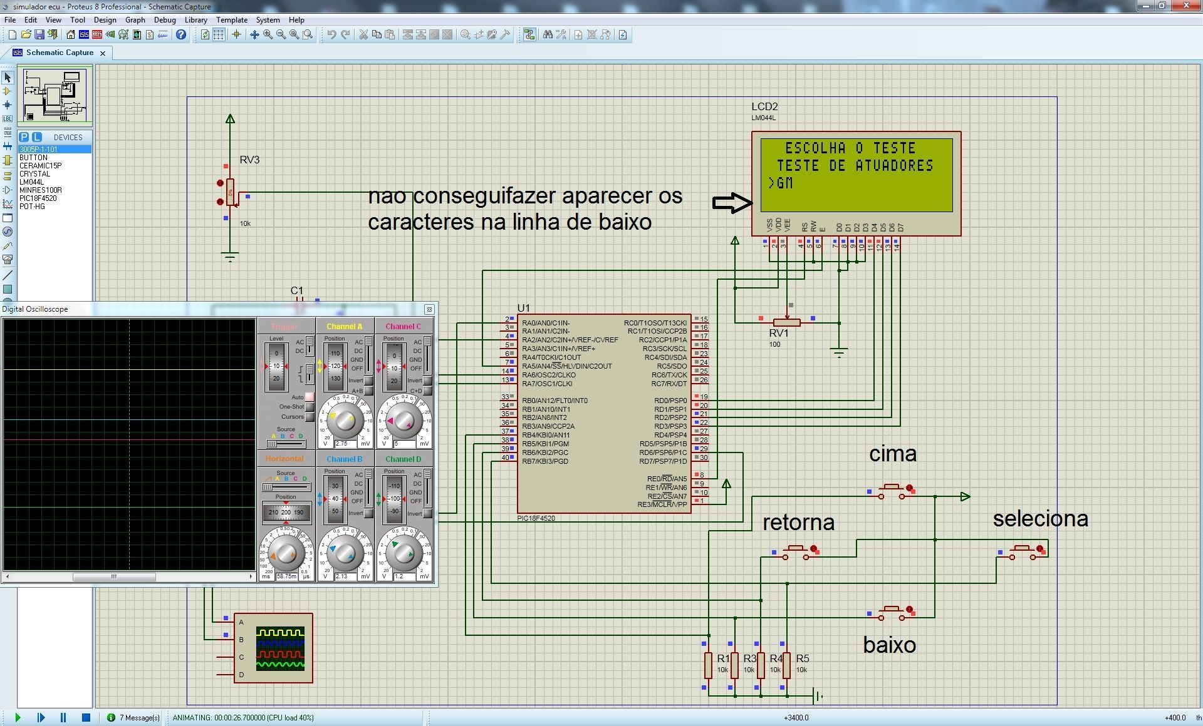Screen dimensions: 1203x726
Task: Click the Undo arrow icon
Action: pos(331,34)
